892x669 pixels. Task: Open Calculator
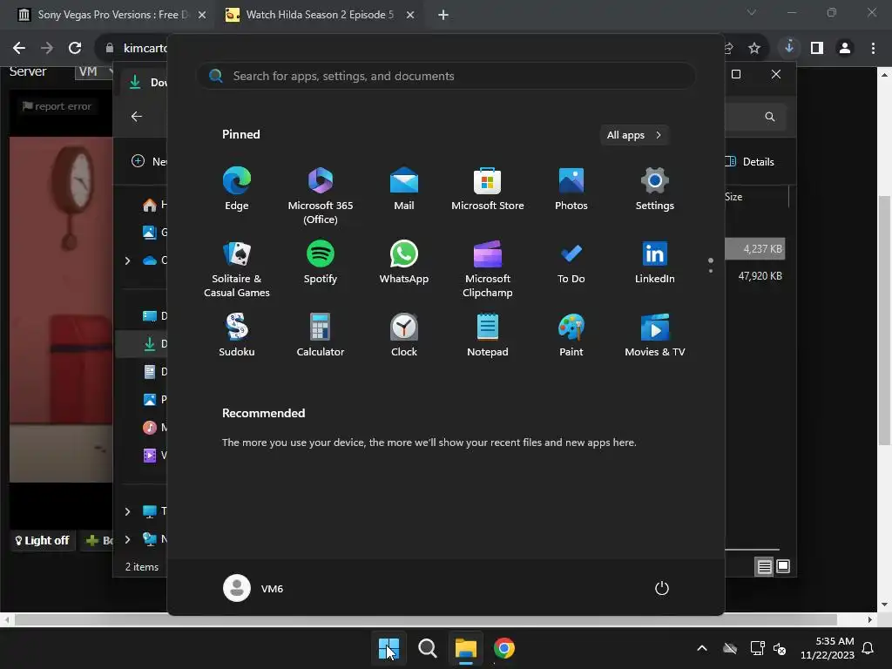coord(321,335)
